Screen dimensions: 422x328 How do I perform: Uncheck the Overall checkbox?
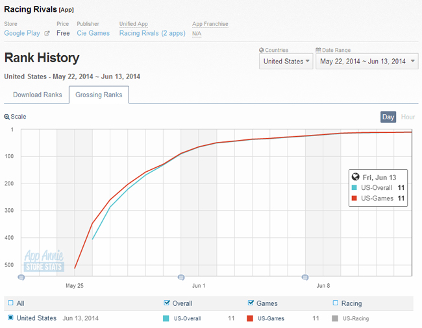(x=167, y=303)
